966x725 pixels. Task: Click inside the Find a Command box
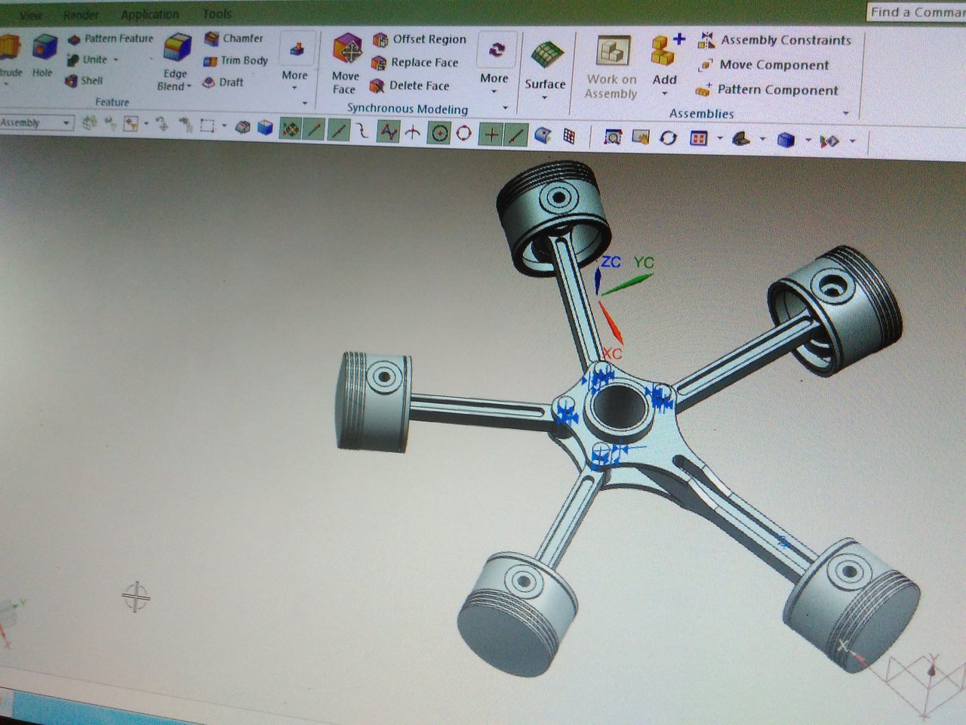coord(915,12)
